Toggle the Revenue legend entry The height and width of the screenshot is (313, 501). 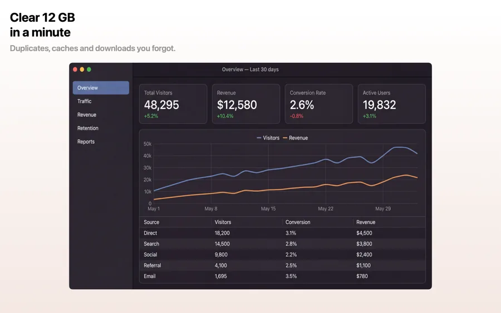coord(295,138)
